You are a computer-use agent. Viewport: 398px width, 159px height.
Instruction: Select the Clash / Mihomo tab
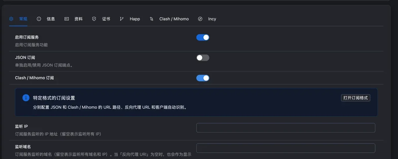click(x=169, y=19)
